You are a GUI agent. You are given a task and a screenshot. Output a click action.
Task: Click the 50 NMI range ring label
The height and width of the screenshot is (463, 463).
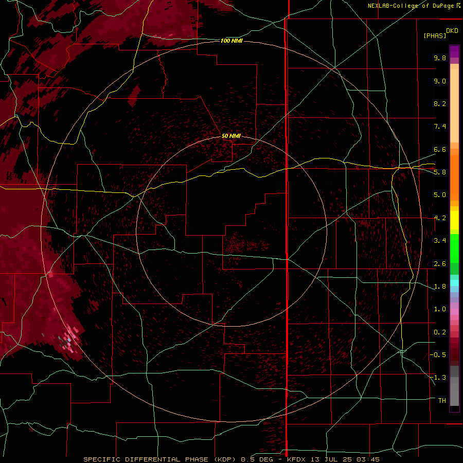231,136
